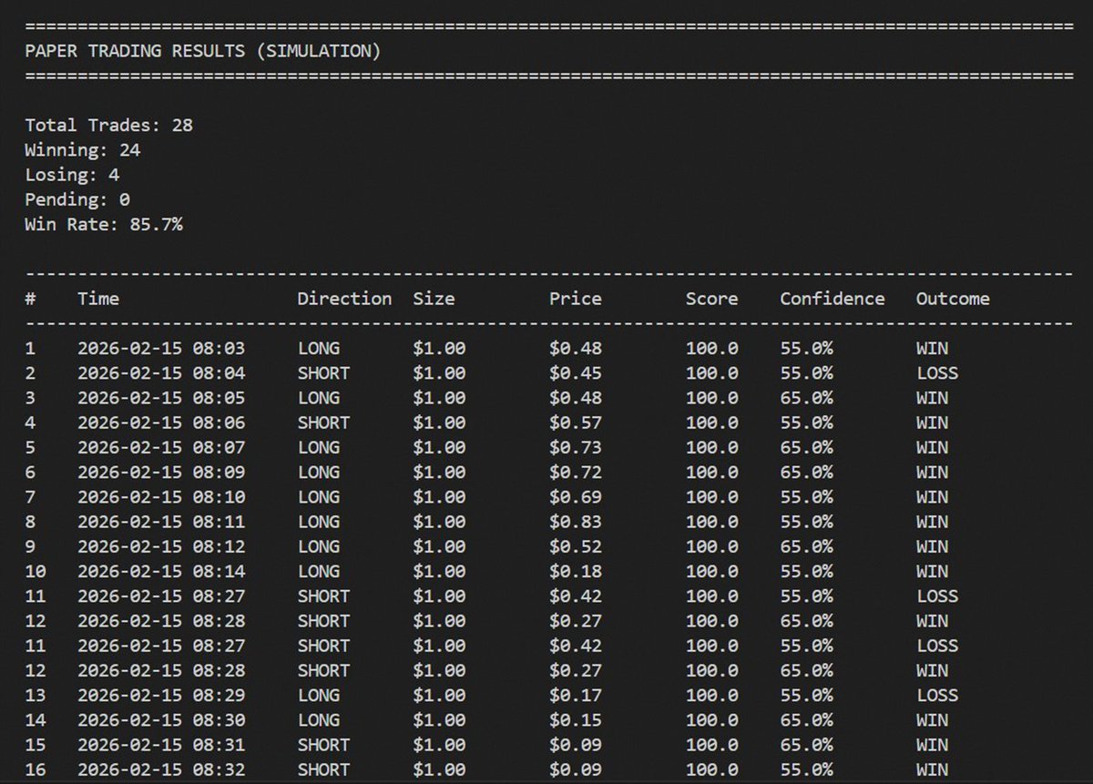Select the 'Total Trades: 28' line
Image resolution: width=1093 pixels, height=784 pixels.
109,125
